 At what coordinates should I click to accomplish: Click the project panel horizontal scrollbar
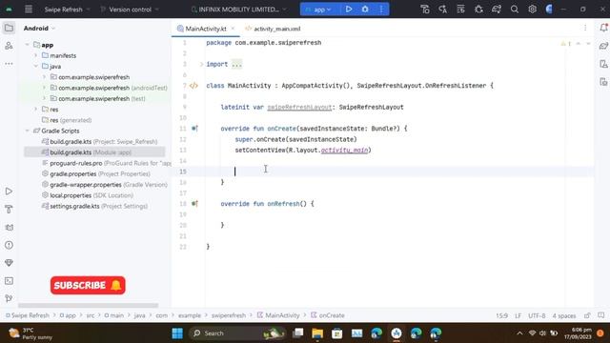point(88,306)
